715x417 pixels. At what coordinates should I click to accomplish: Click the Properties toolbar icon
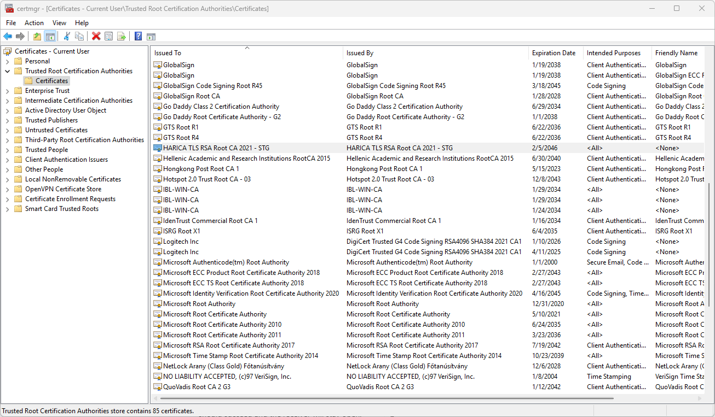coord(109,36)
